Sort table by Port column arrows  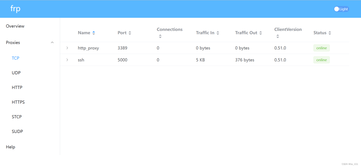130,33
